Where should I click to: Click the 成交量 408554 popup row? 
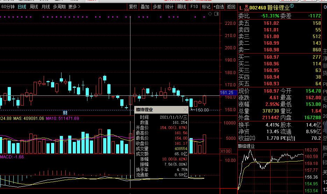[162, 149]
